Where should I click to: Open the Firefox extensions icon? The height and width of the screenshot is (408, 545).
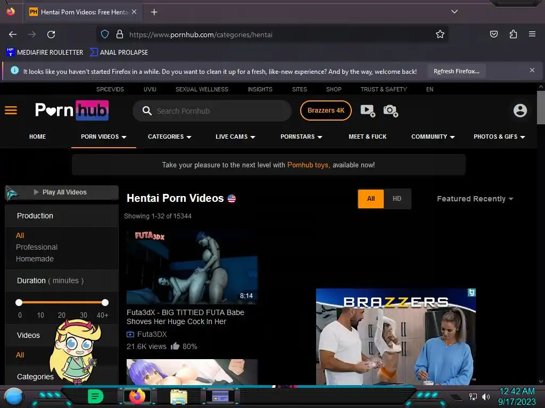pos(513,34)
